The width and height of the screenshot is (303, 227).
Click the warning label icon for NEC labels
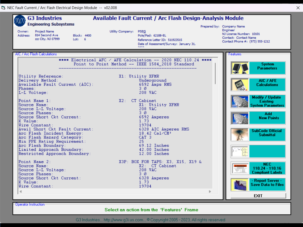coord(240,168)
